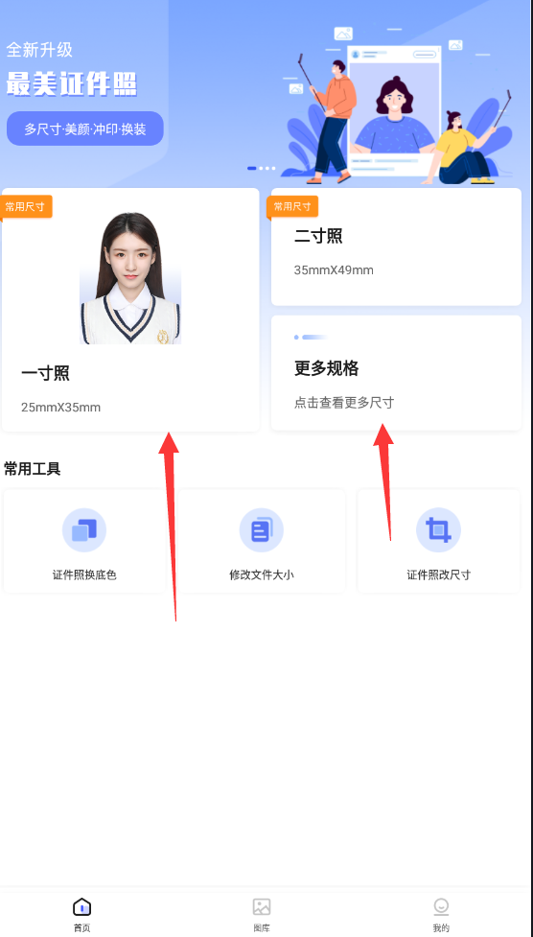This screenshot has width=533, height=937.
Task: Click the 25mmX35mm size label
Action: (x=61, y=408)
